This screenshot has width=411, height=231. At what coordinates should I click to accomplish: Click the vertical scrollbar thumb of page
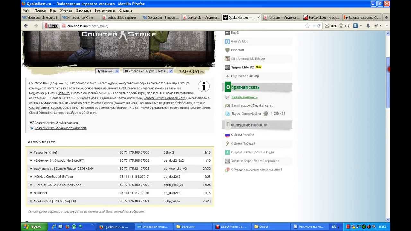click(x=388, y=83)
